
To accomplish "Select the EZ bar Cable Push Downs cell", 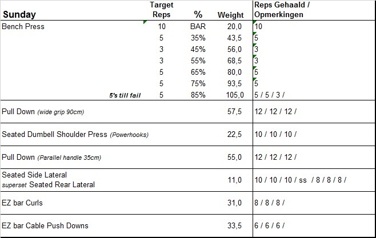I will [45, 225].
